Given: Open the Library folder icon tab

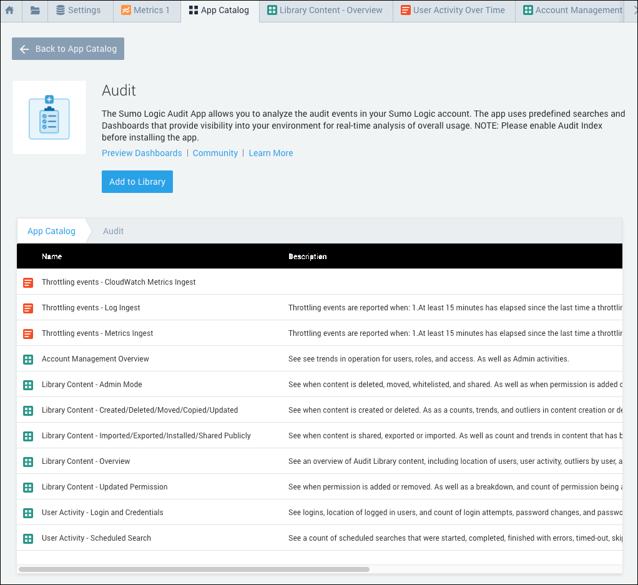Looking at the screenshot, I should pyautogui.click(x=35, y=11).
